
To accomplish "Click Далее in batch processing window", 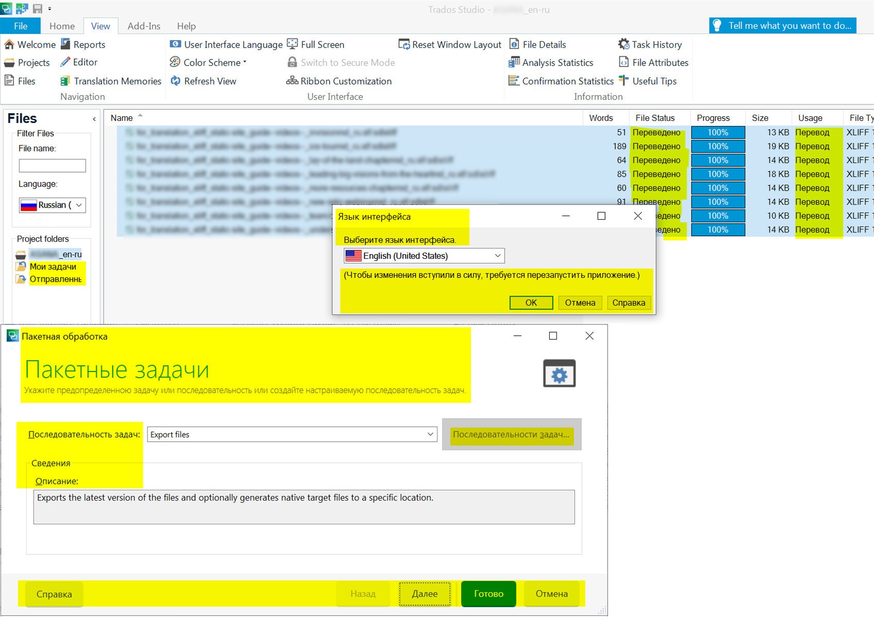I will (x=425, y=594).
